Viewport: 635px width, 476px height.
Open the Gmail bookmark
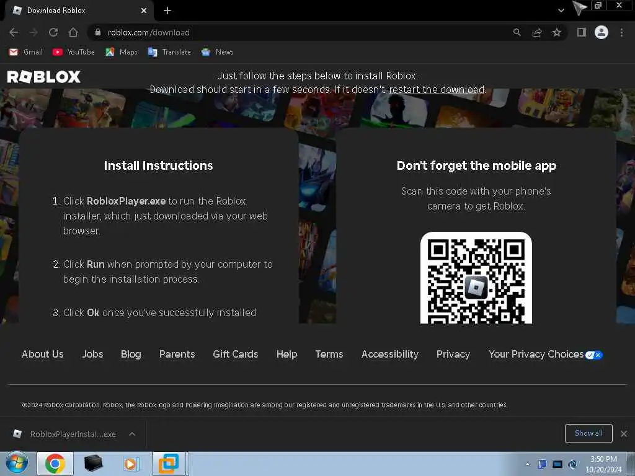pyautogui.click(x=26, y=52)
